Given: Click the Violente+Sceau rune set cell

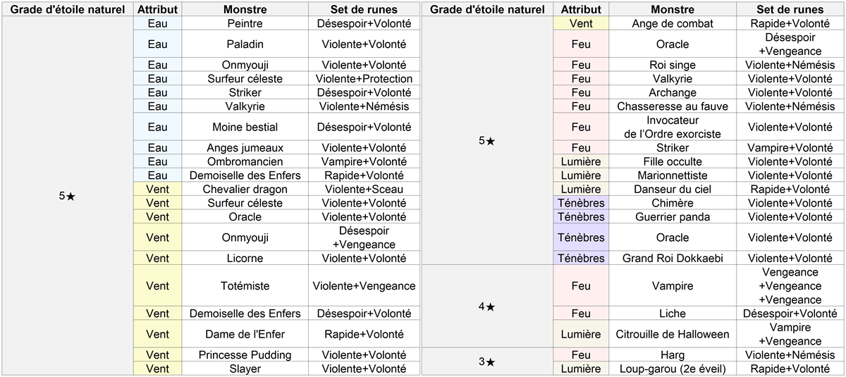Looking at the screenshot, I should pos(364,190).
